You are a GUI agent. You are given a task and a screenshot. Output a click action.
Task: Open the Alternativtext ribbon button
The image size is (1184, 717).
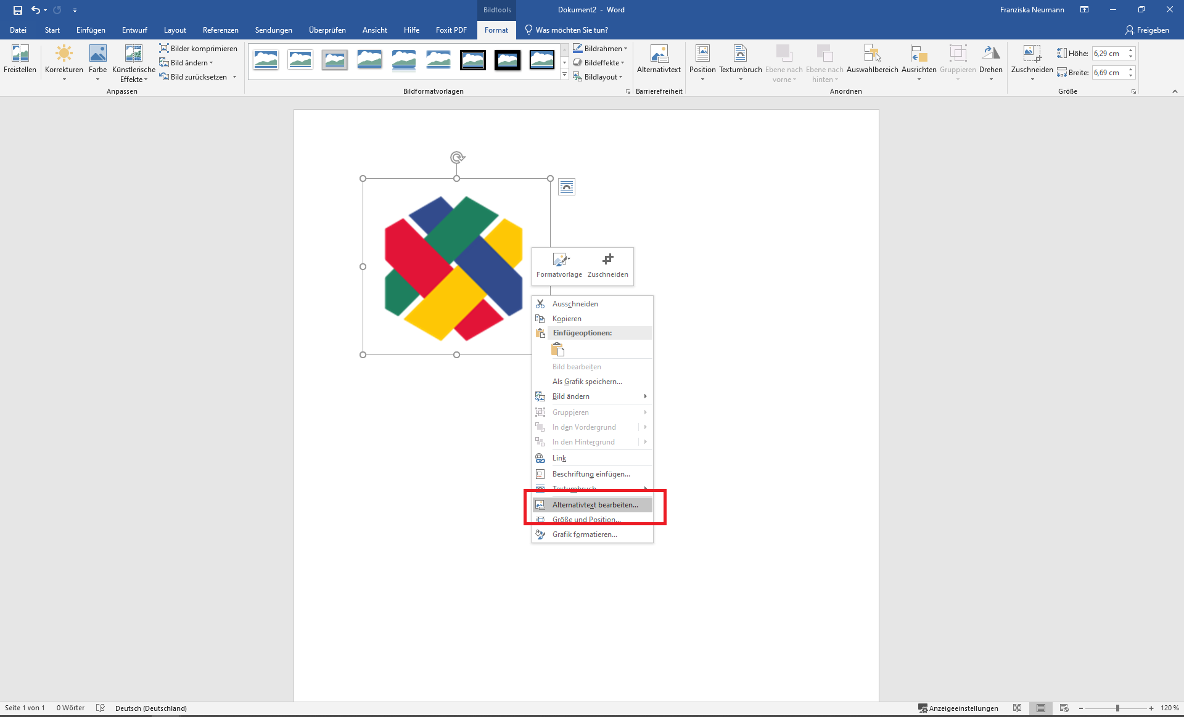(659, 59)
